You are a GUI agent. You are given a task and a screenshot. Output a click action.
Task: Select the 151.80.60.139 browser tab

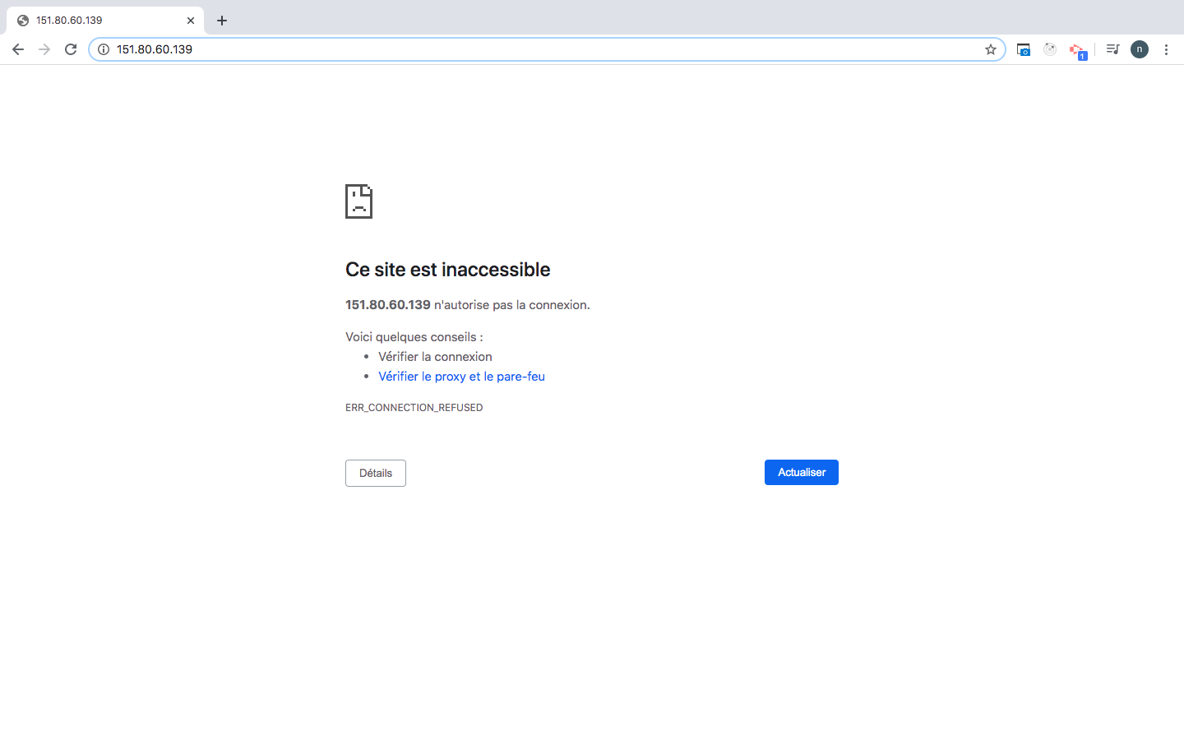pos(105,21)
